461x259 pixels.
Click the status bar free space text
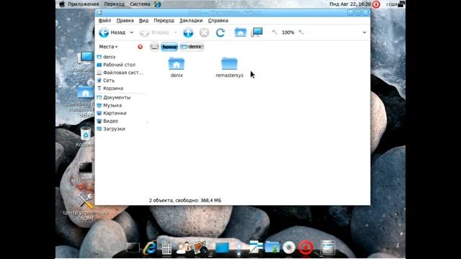click(x=185, y=201)
